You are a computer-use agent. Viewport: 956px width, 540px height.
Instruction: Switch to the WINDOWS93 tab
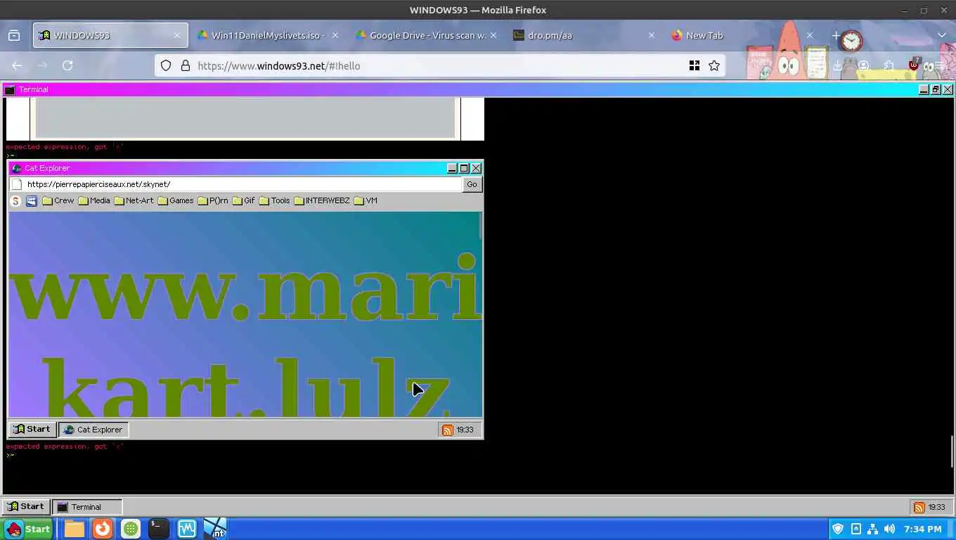[x=110, y=35]
